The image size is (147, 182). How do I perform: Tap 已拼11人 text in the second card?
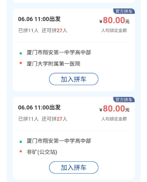tap(28, 119)
